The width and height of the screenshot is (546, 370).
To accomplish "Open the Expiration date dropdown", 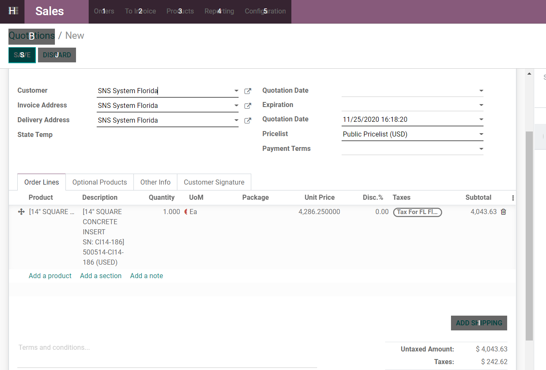I will tap(481, 105).
